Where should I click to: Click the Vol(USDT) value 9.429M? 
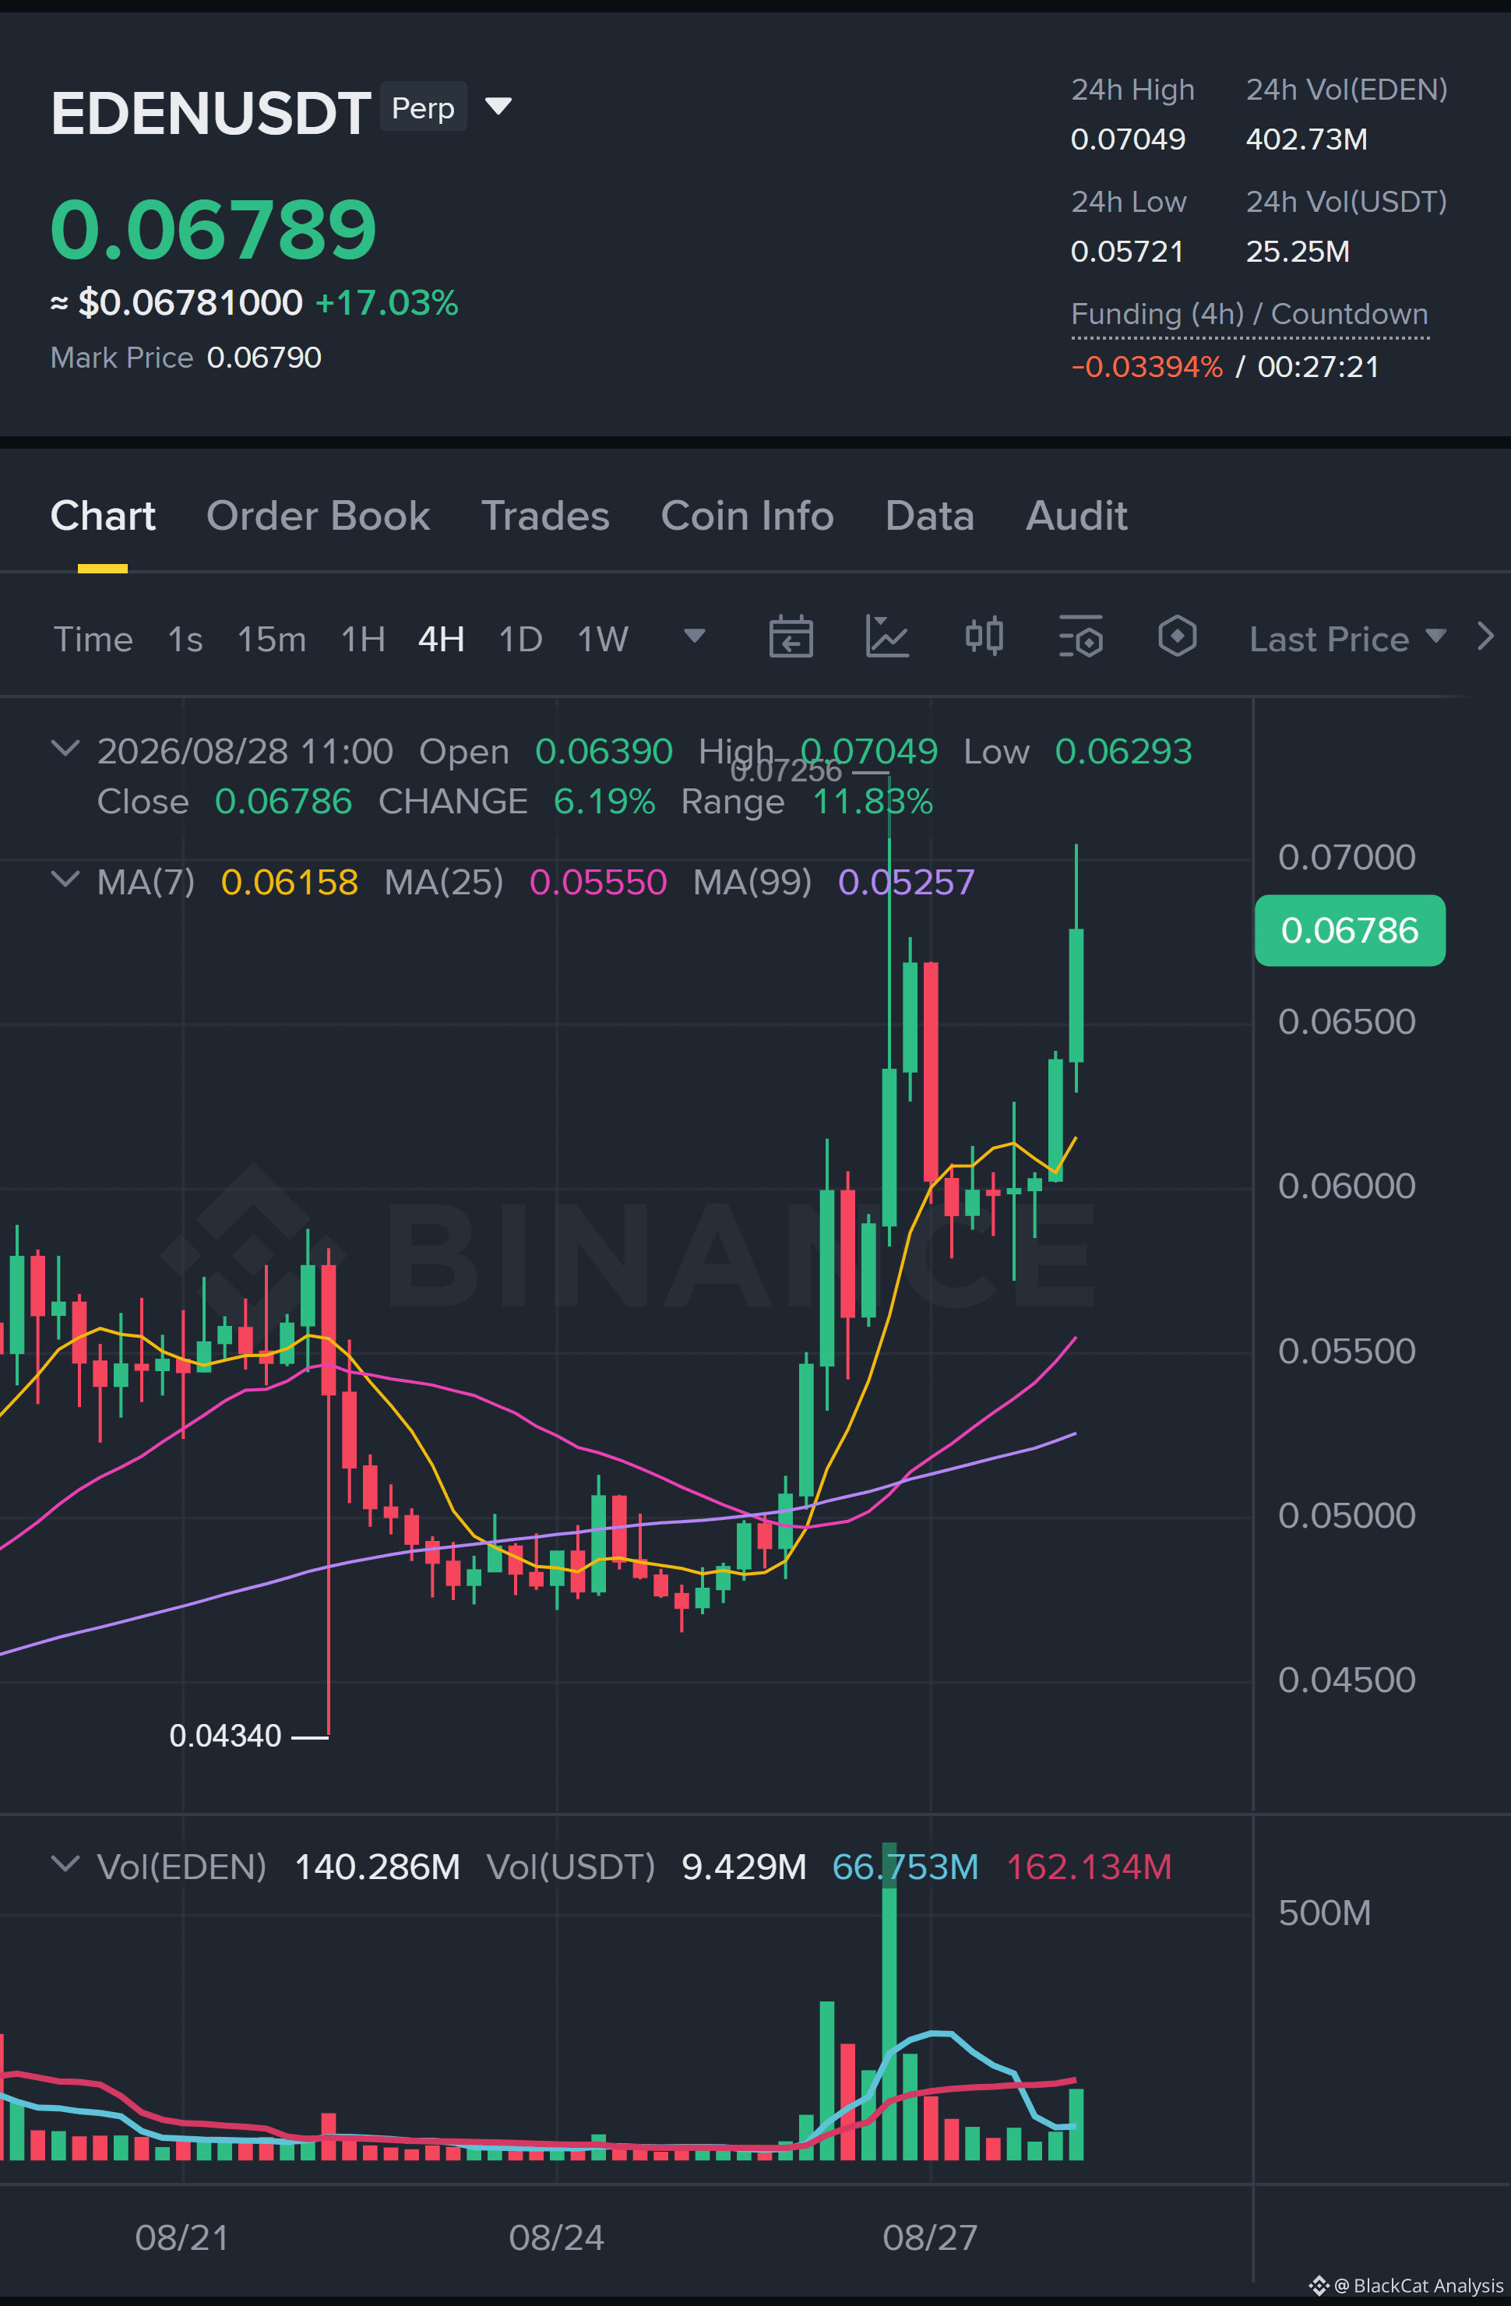click(x=744, y=1867)
